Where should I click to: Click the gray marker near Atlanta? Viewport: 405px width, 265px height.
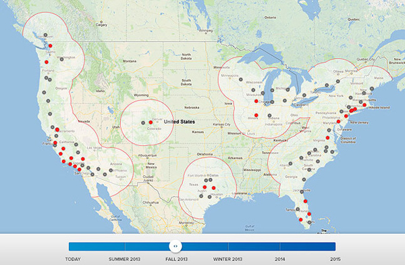coord(290,164)
